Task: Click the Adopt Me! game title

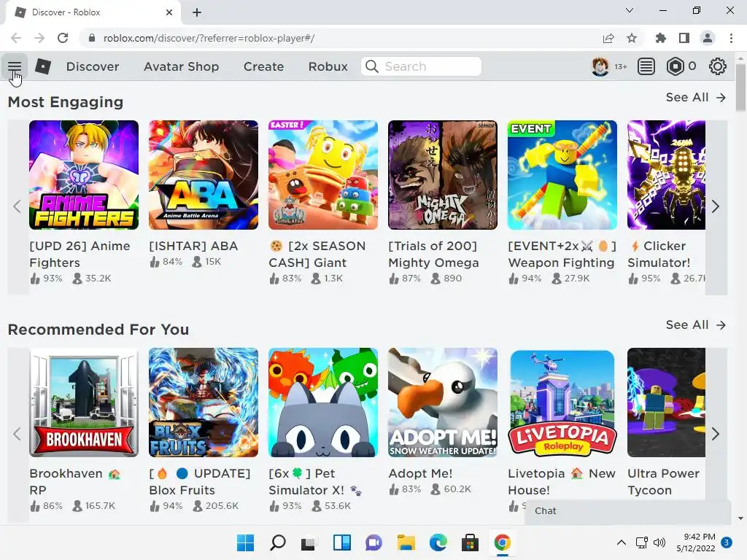Action: 420,473
